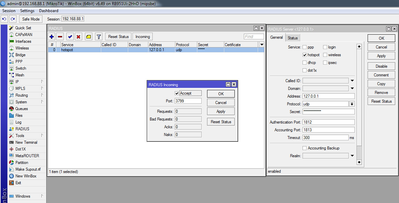
Task: Expand the Domain field arrow
Action: coord(352,89)
